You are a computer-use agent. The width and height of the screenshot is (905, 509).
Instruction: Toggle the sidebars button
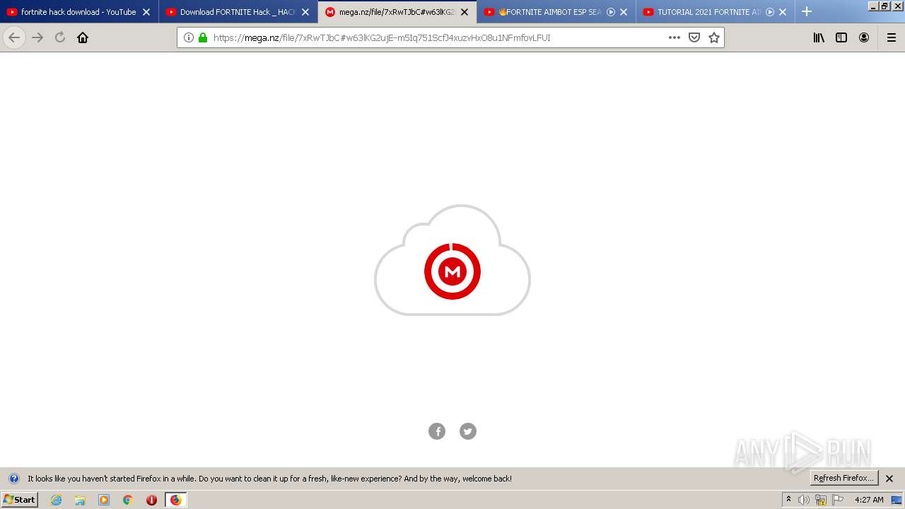[x=841, y=37]
